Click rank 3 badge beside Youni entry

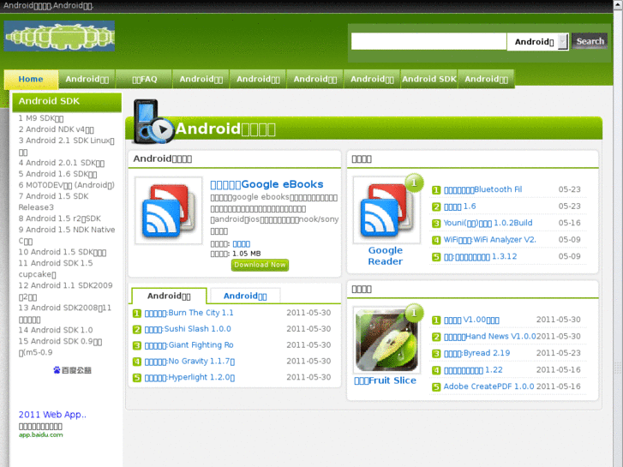point(436,224)
